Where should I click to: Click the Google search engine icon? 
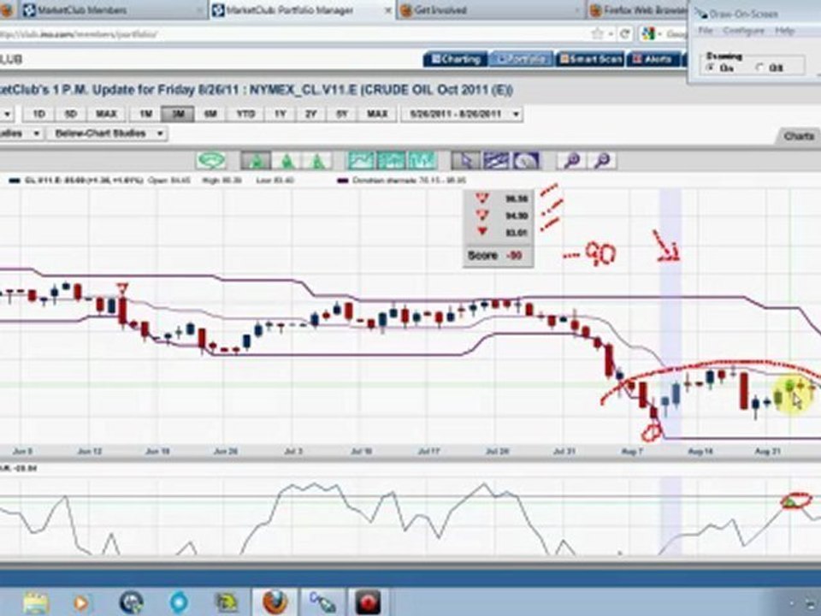click(648, 34)
